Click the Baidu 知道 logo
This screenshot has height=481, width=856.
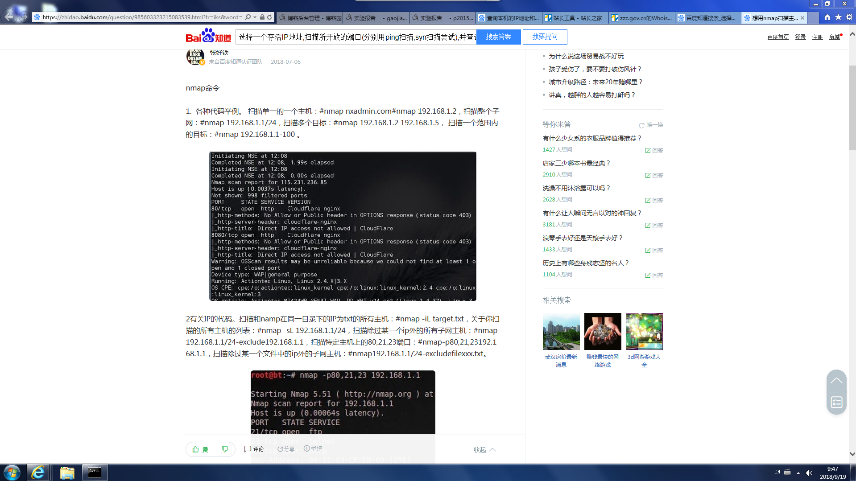click(x=208, y=36)
